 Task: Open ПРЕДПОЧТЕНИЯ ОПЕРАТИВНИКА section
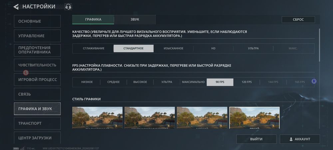pyautogui.click(x=37, y=50)
